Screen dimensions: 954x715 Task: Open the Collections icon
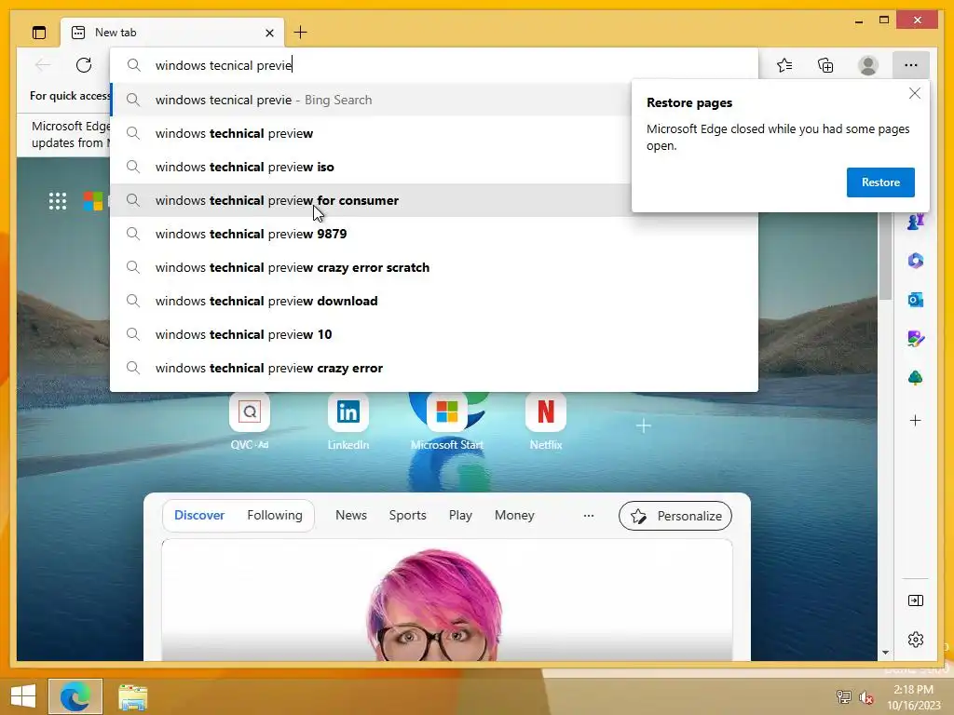pyautogui.click(x=825, y=65)
